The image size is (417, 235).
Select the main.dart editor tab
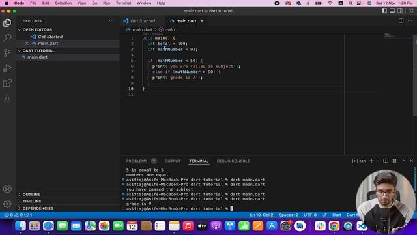(186, 21)
